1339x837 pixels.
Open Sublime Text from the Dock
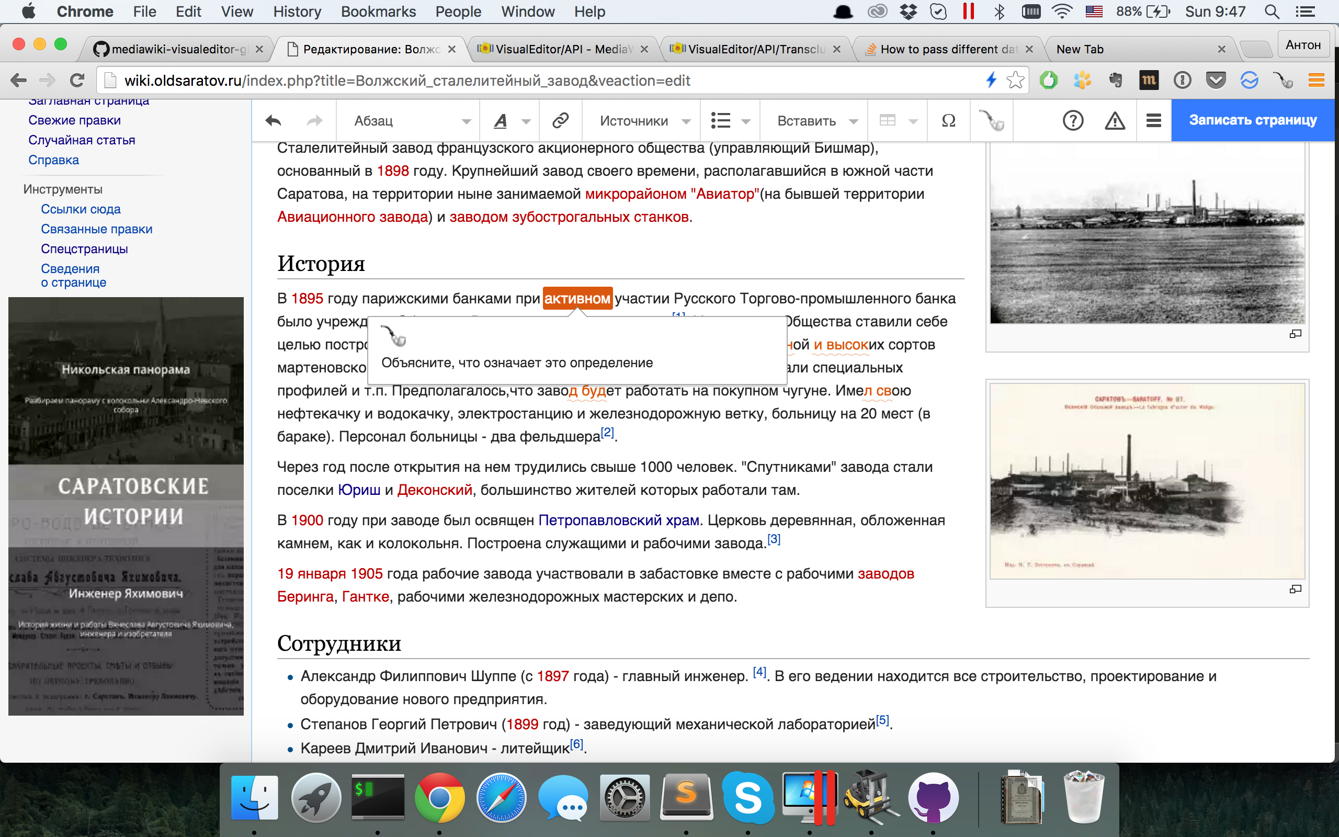[686, 798]
